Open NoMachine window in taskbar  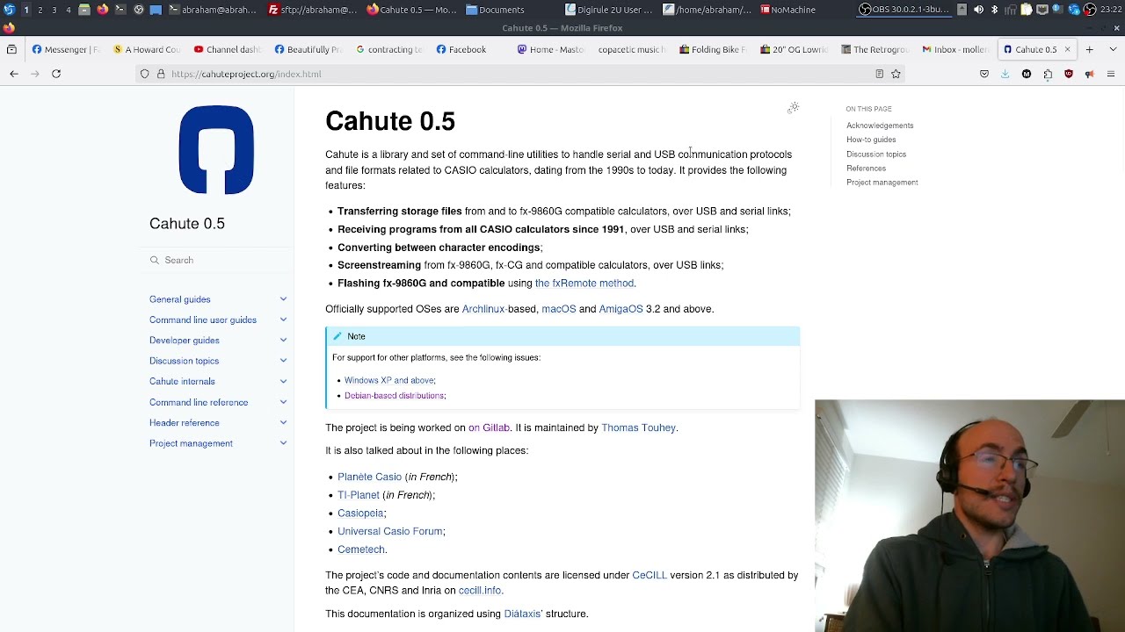tap(788, 10)
